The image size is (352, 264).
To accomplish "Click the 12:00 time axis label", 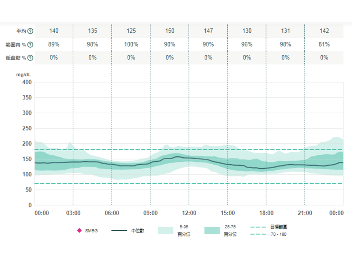I will (x=189, y=213).
